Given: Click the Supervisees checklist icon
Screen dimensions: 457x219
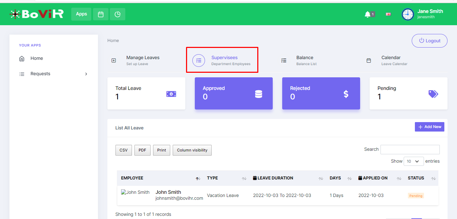Looking at the screenshot, I should click(x=199, y=61).
